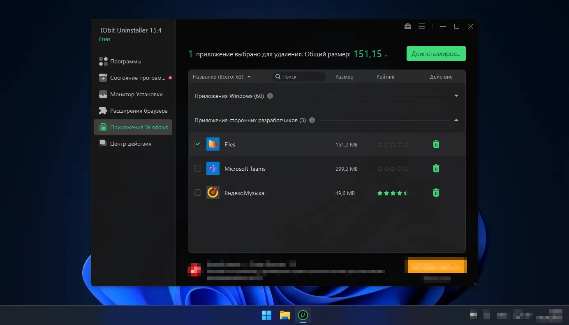Viewport: 569px width, 325px height.
Task: Open Программы section in sidebar
Action: [x=133, y=61]
